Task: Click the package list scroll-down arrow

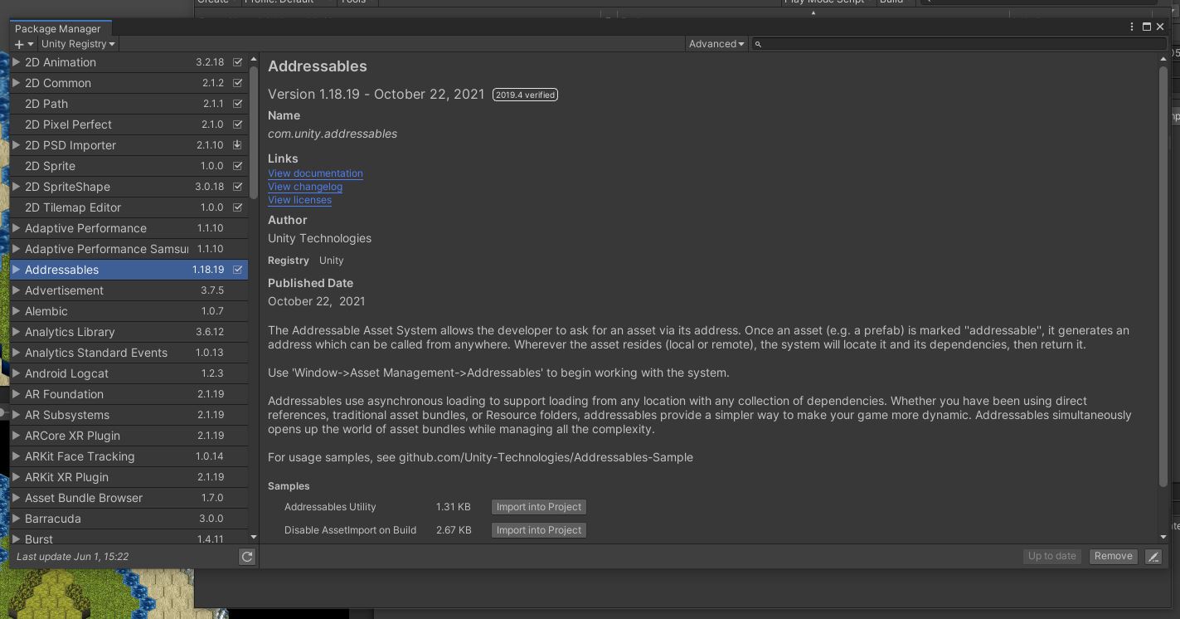Action: (x=254, y=538)
